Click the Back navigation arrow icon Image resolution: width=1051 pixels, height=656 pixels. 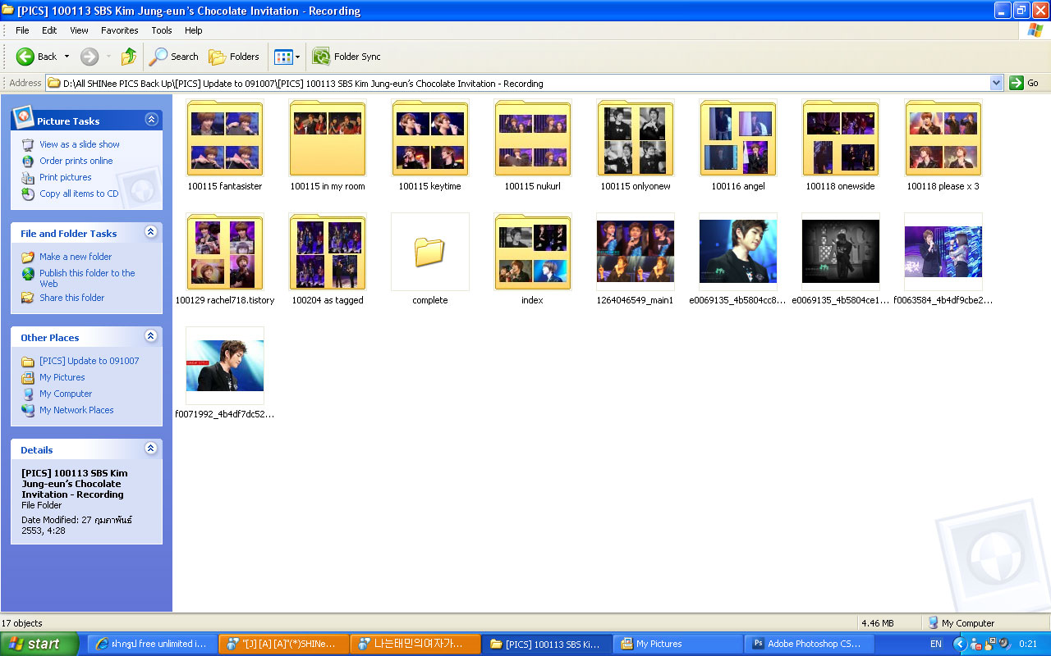point(25,57)
